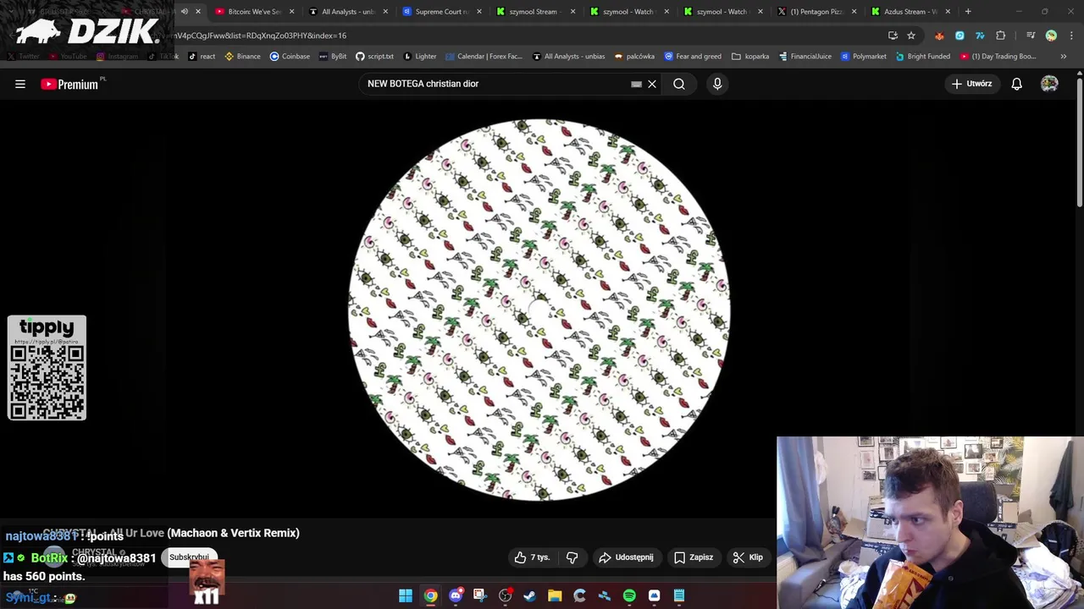Switch to the Supreme Court tab
Viewport: 1084px width, 609px height.
coord(442,12)
